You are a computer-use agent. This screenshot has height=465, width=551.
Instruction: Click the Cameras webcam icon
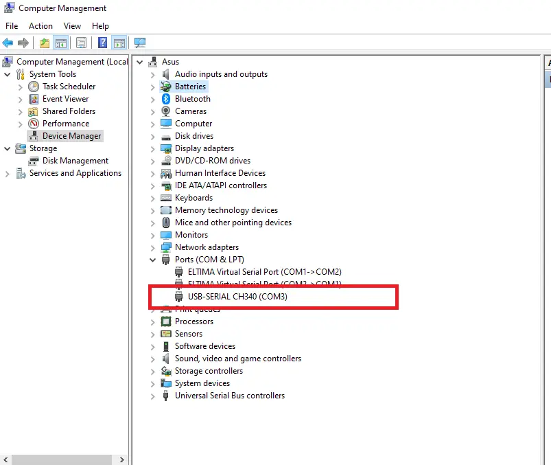[166, 111]
